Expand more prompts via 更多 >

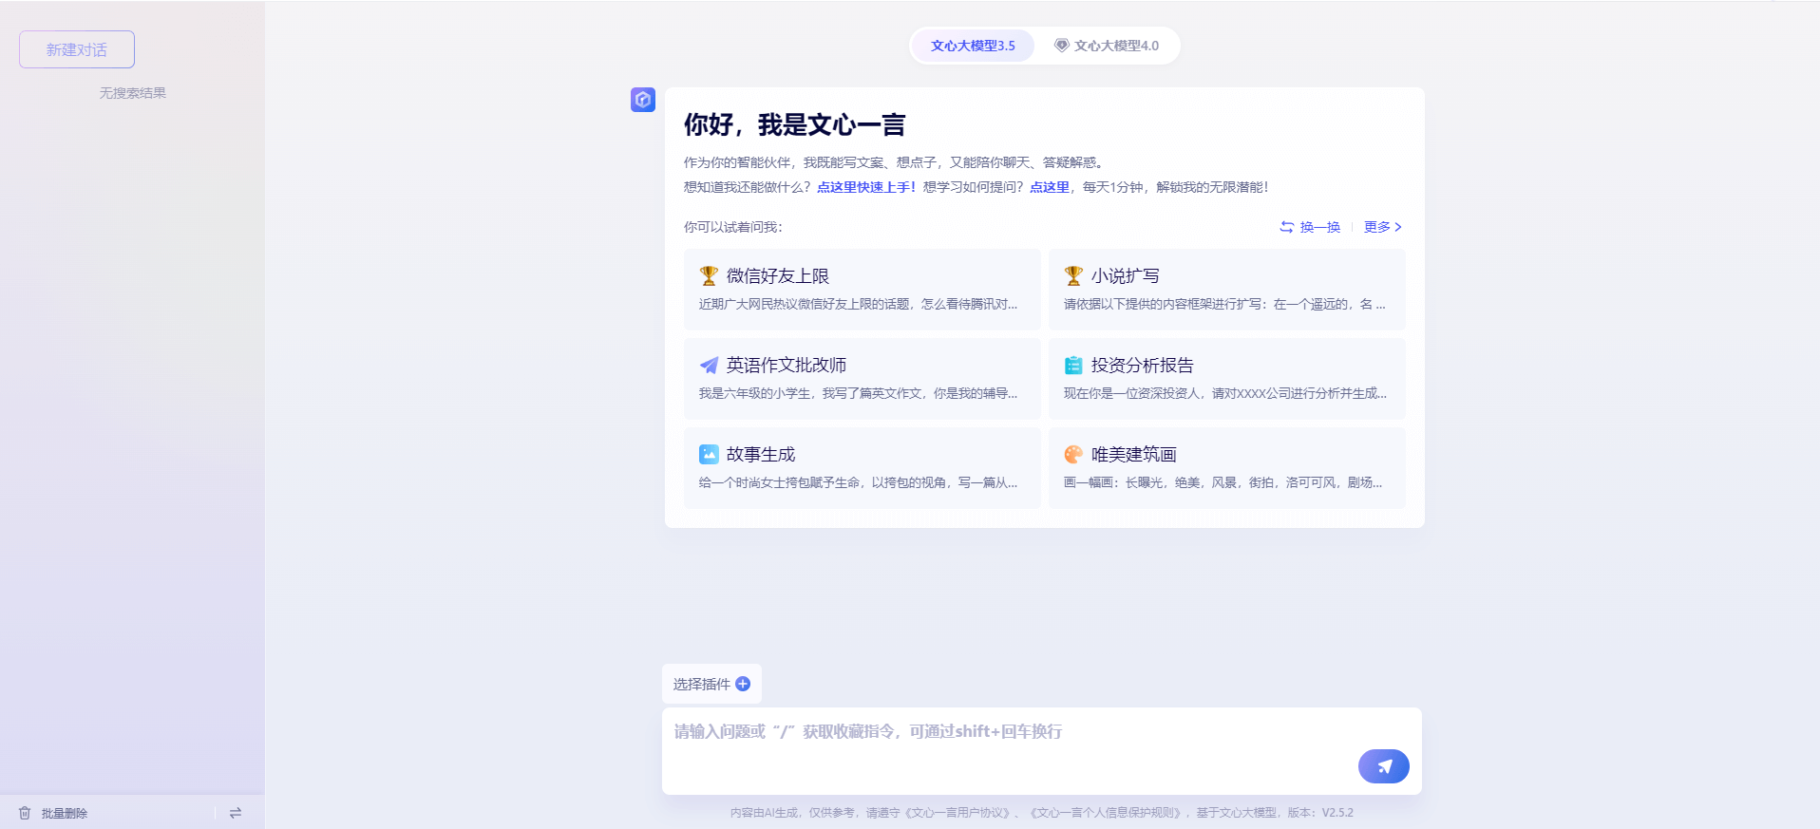tap(1383, 227)
